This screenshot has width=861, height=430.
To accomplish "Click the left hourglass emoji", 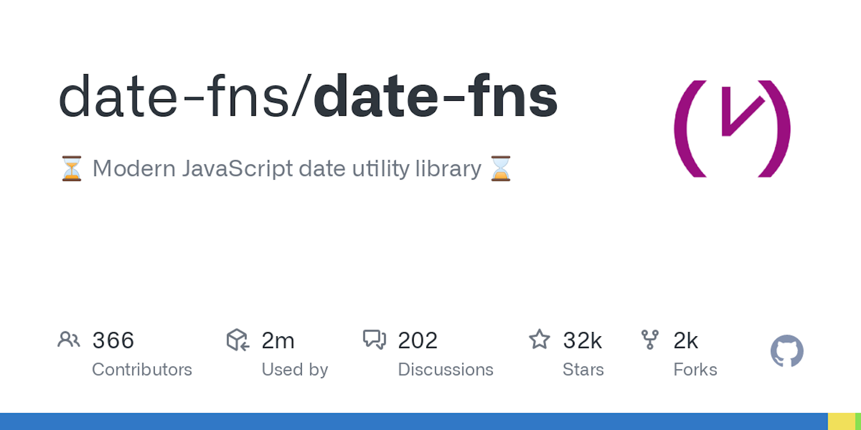I will point(72,169).
